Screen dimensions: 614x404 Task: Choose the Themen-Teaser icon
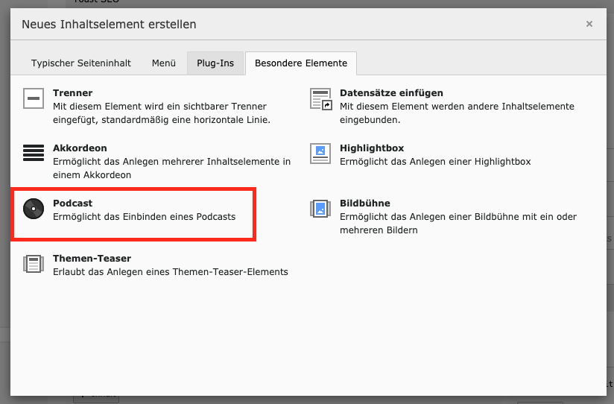click(34, 264)
